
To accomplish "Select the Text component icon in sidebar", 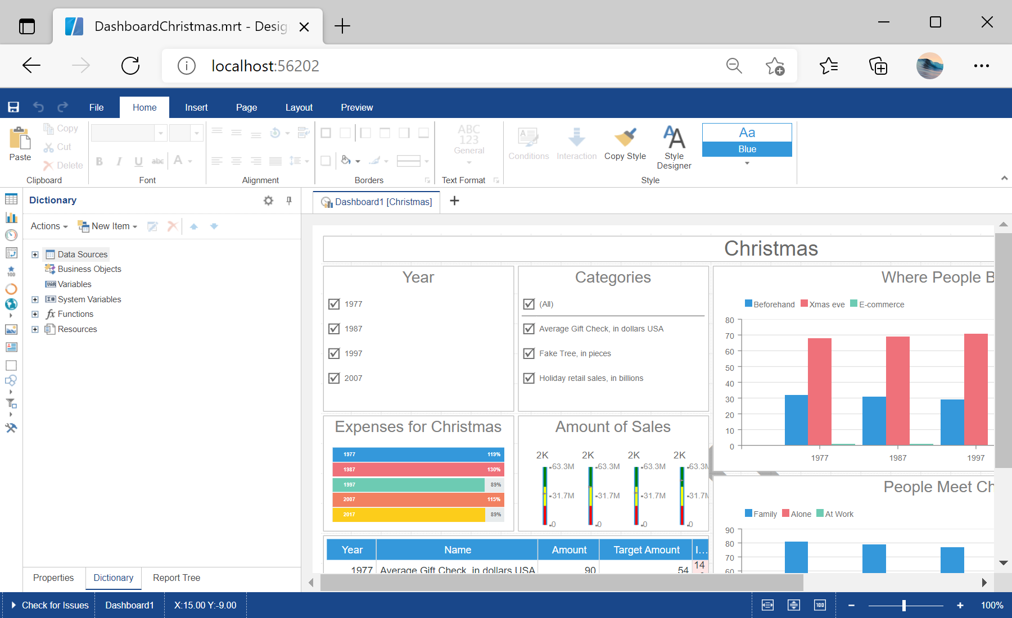I will point(11,347).
